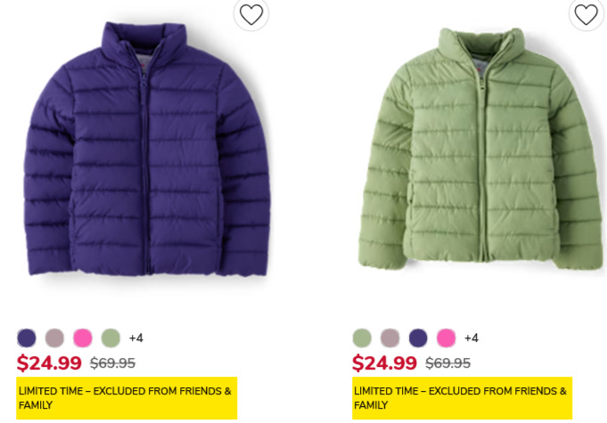Viewport: 607px width, 423px height.
Task: Click the yellow Limited Time banner under green jacket
Action: coord(463,398)
